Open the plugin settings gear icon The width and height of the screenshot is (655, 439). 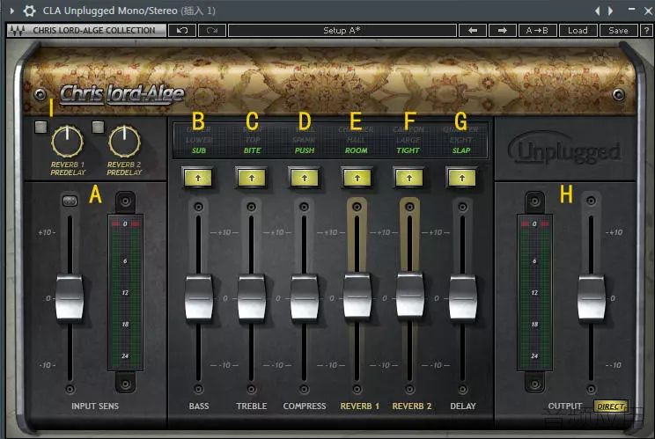coord(29,11)
